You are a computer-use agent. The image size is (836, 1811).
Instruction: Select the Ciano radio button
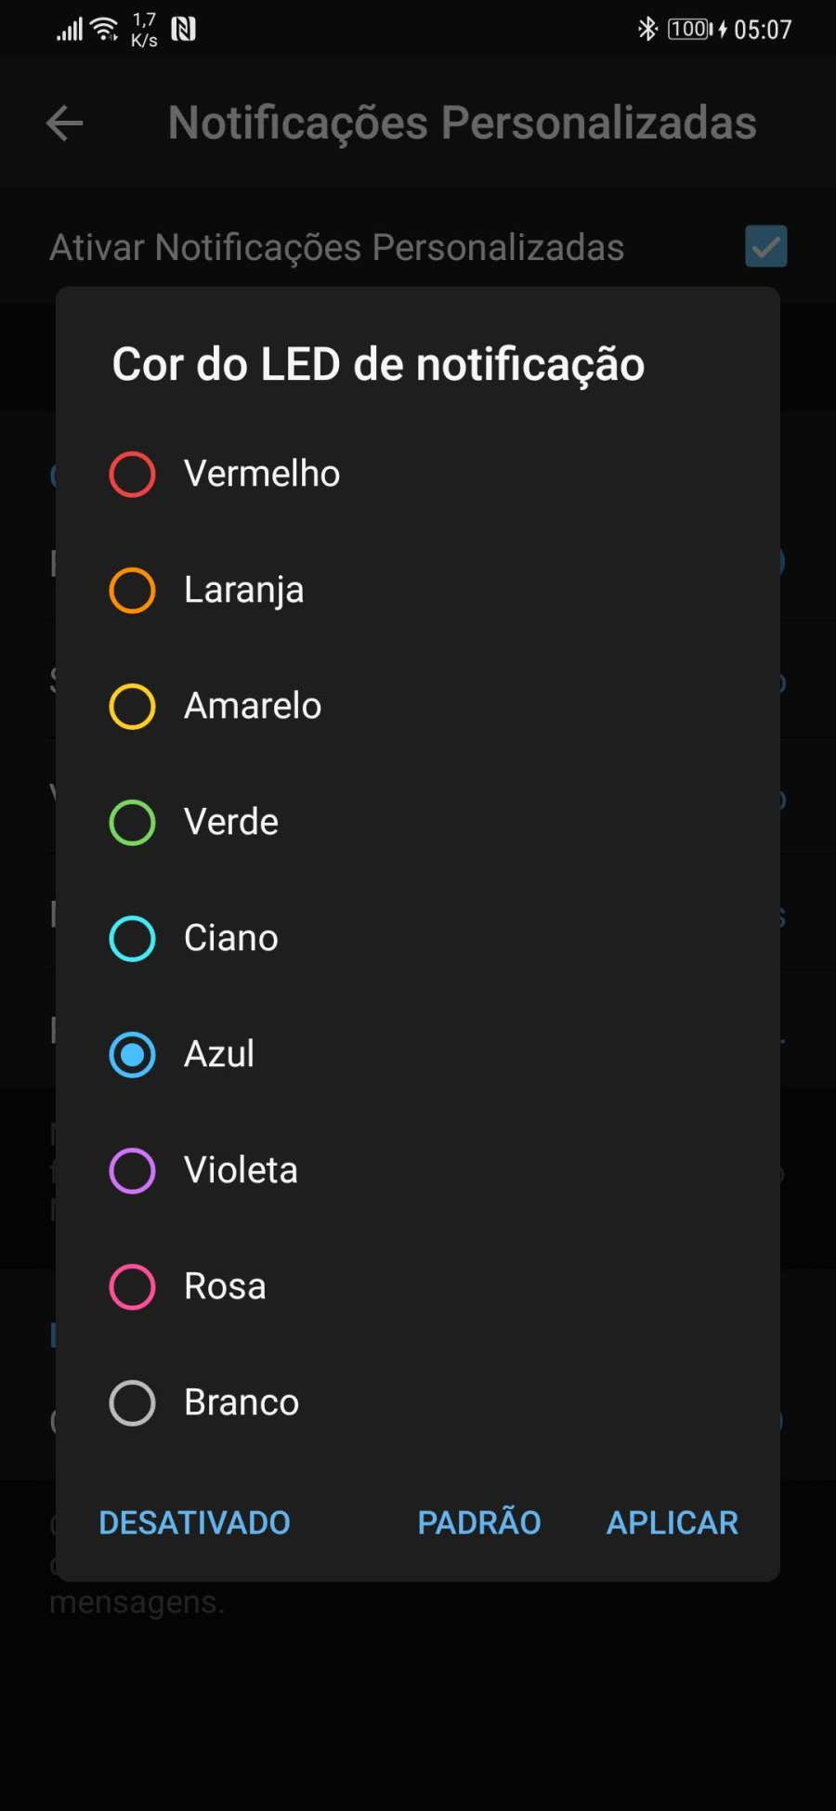click(x=132, y=939)
